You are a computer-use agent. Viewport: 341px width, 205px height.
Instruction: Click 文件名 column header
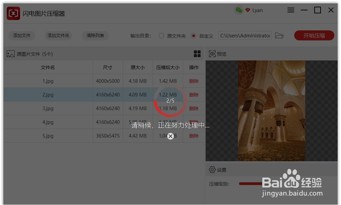click(48, 67)
